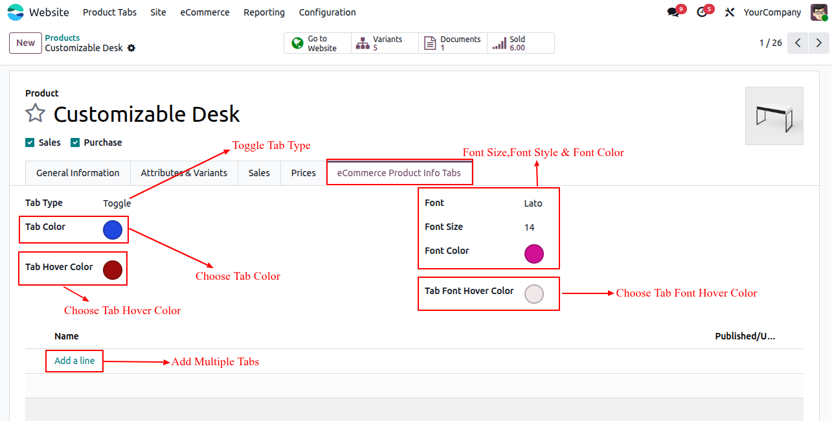Open the Odoo Website app logo
This screenshot has width=832, height=421.
click(x=16, y=12)
